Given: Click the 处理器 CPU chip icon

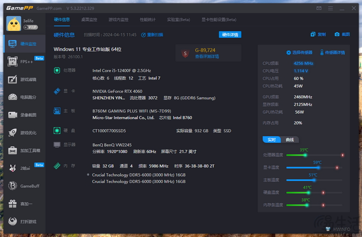Looking at the screenshot, I should pyautogui.click(x=57, y=70).
